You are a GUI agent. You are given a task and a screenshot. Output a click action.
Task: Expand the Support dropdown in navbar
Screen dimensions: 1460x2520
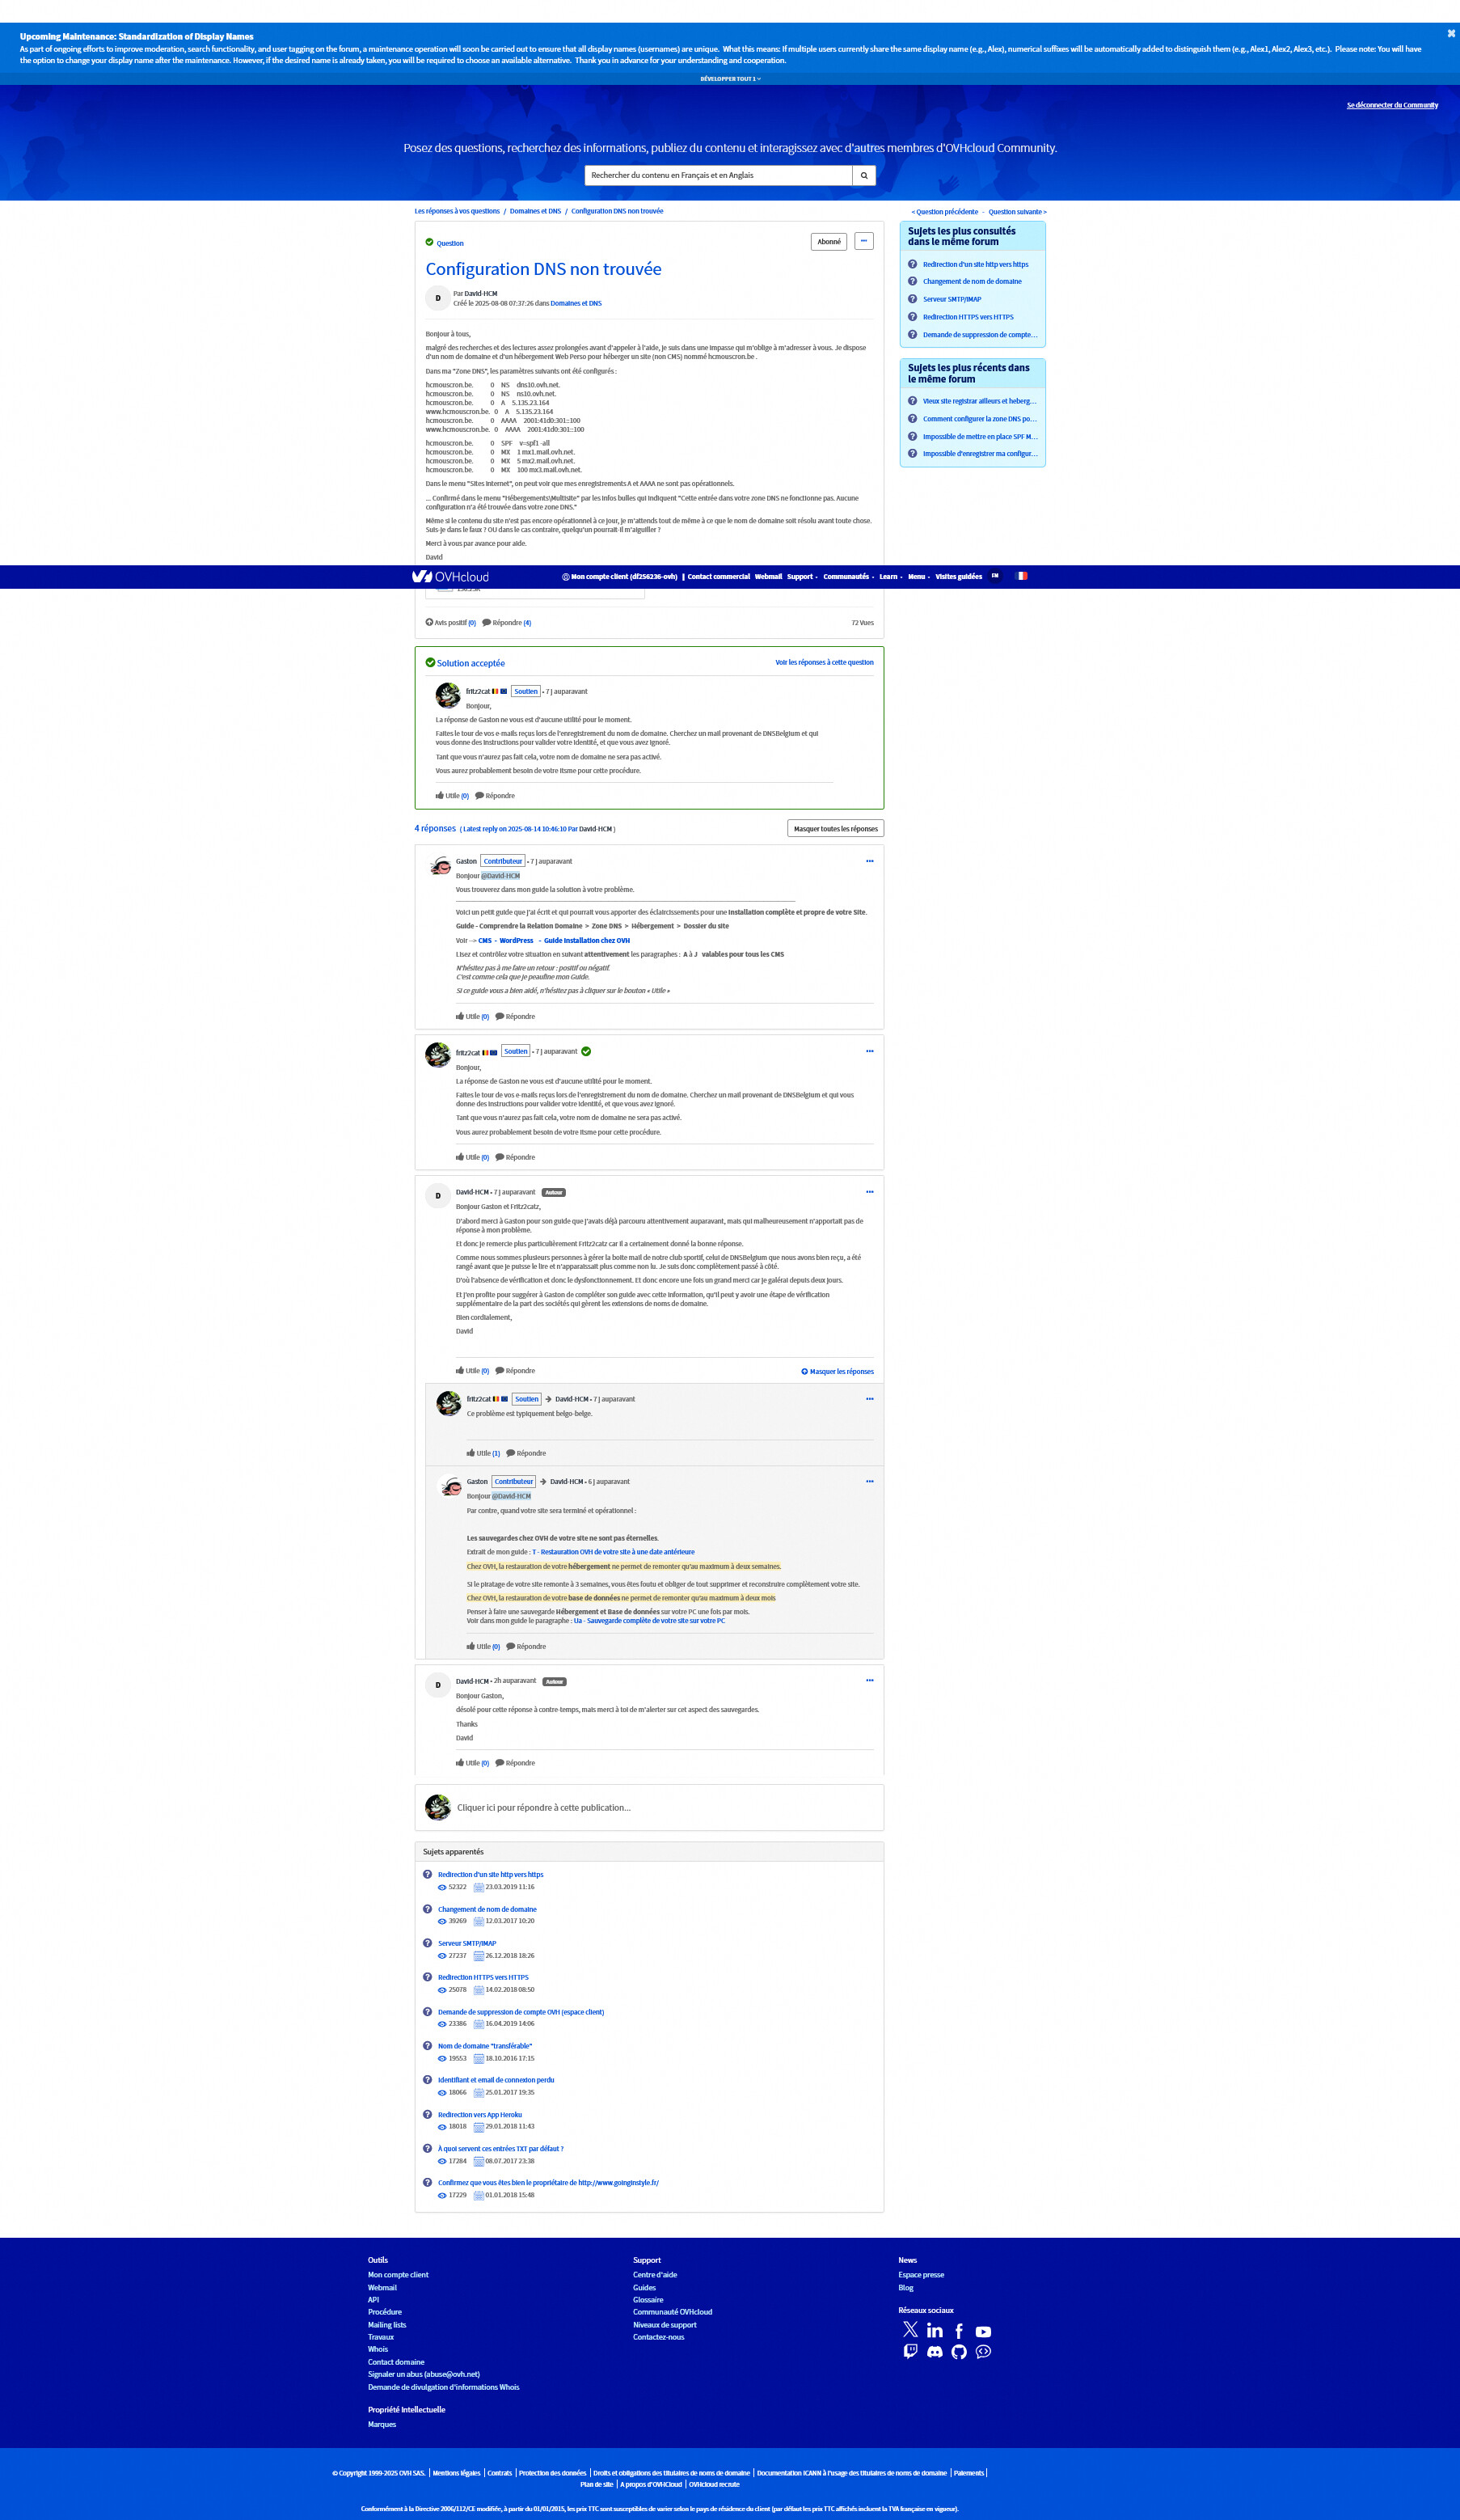(x=801, y=577)
